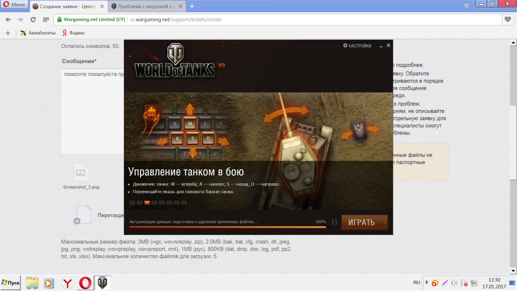Open a new browser tab
Viewport: 517px width, 291px height.
click(x=192, y=6)
